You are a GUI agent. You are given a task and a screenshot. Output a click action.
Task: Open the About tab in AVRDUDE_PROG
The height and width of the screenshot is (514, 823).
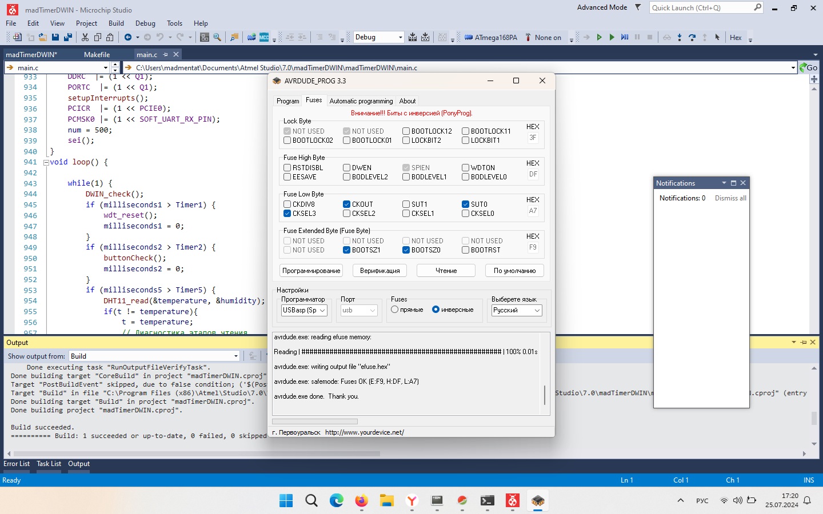point(407,101)
